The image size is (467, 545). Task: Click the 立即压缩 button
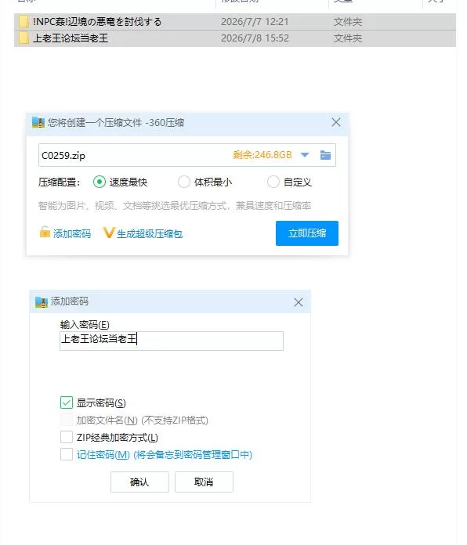(x=307, y=233)
